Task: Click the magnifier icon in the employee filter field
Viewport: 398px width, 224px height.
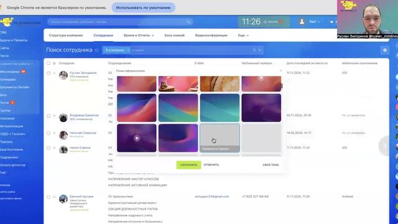Action: (x=254, y=50)
